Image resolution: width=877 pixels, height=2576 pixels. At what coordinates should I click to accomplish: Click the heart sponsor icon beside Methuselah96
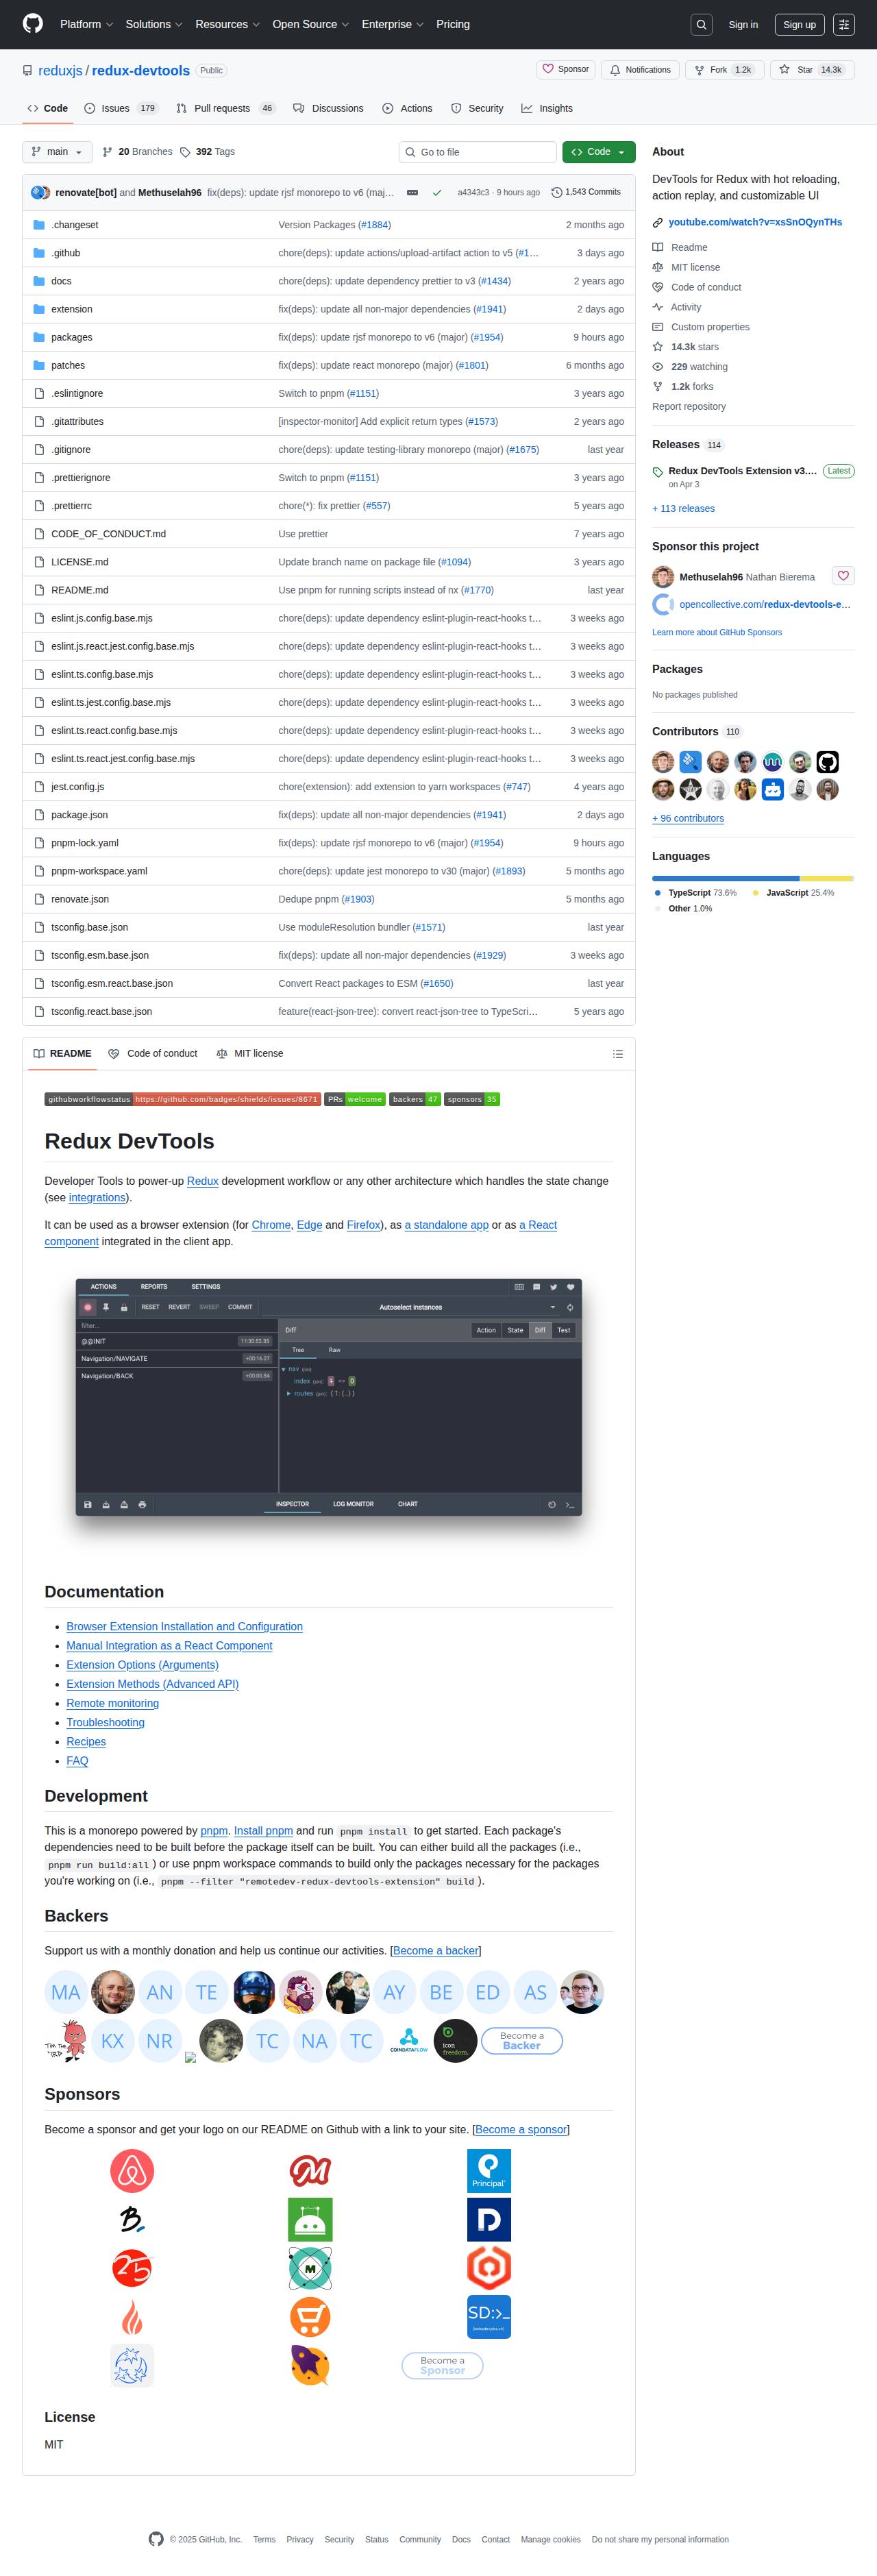point(843,576)
